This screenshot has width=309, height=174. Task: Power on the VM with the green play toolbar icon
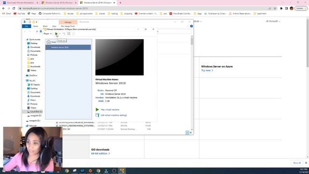[x=56, y=34]
